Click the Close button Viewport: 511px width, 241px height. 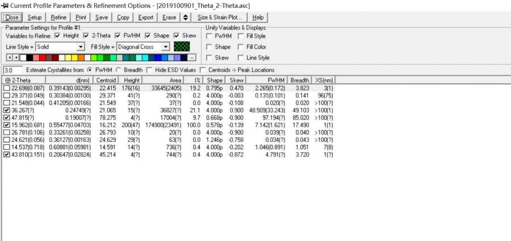pyautogui.click(x=12, y=18)
